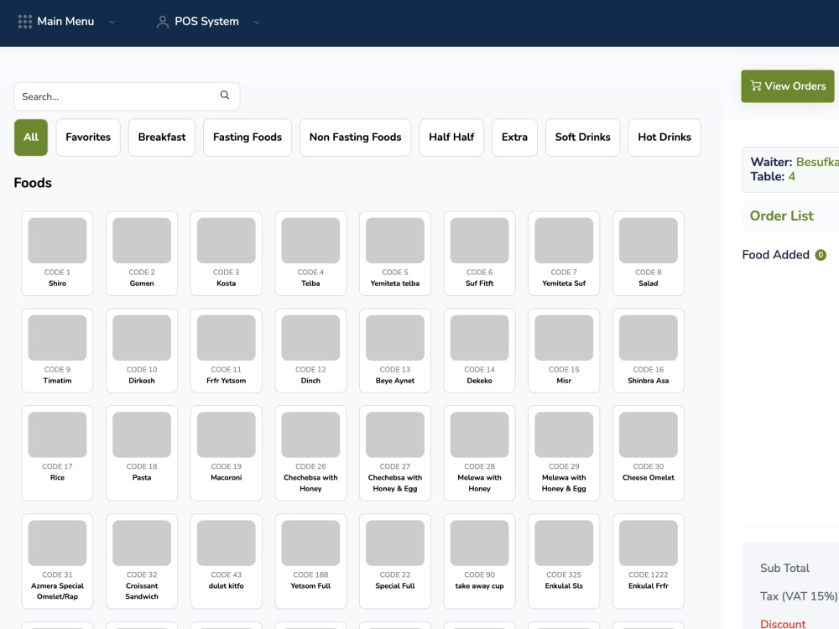Select the Extra category
The width and height of the screenshot is (839, 629).
(x=515, y=138)
